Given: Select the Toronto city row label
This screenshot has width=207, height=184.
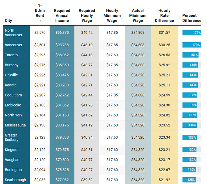Looking at the screenshot, I should 11,55.
